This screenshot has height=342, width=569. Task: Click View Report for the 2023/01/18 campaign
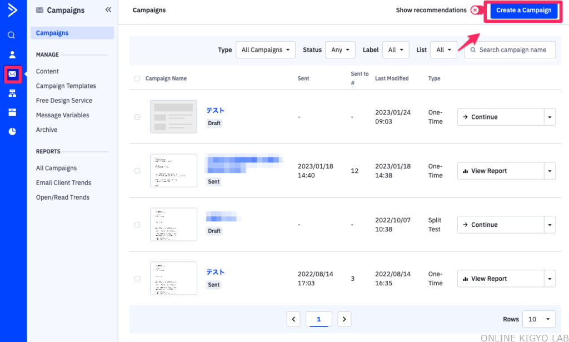pos(500,171)
